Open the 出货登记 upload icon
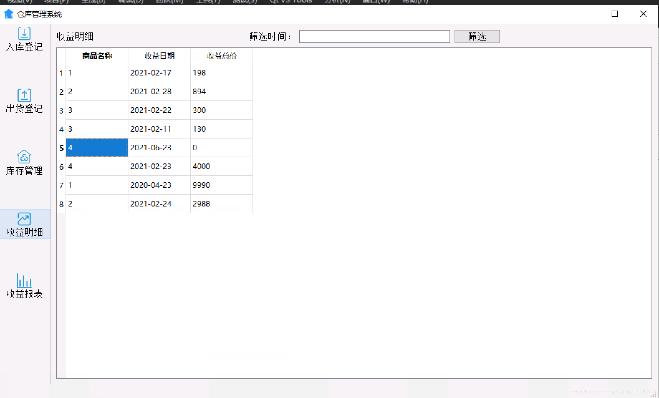 point(24,95)
